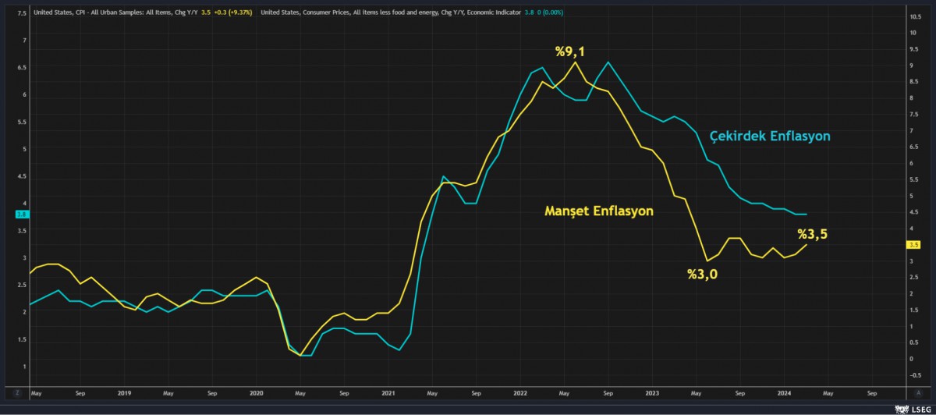Click the 2020 marker on time axis
The height and width of the screenshot is (415, 936).
tap(256, 394)
